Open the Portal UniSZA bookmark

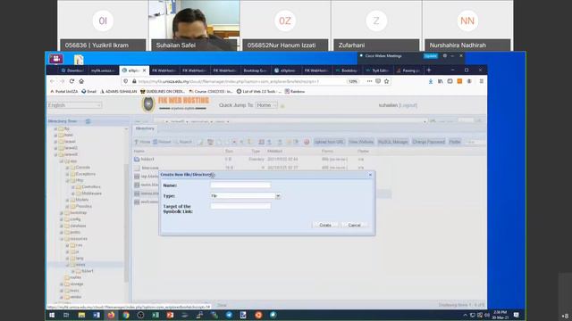point(63,91)
